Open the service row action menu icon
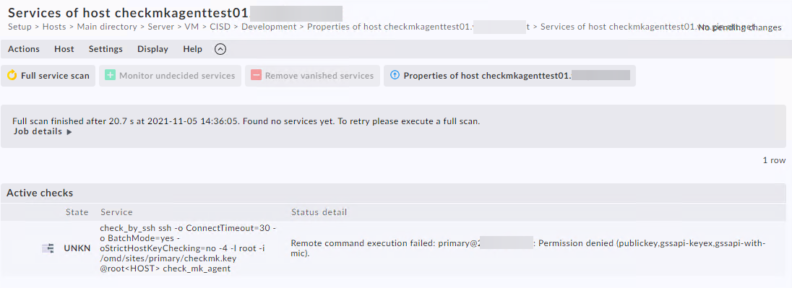This screenshot has height=288, width=792. (48, 248)
